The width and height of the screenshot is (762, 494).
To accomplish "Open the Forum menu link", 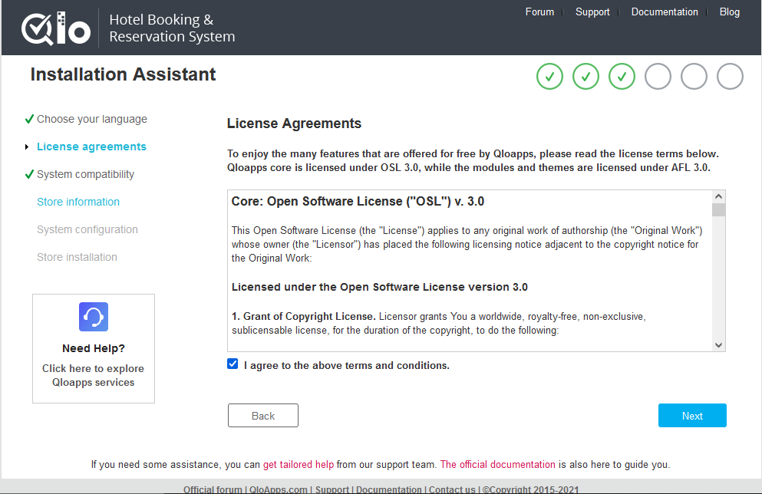I will 539,12.
